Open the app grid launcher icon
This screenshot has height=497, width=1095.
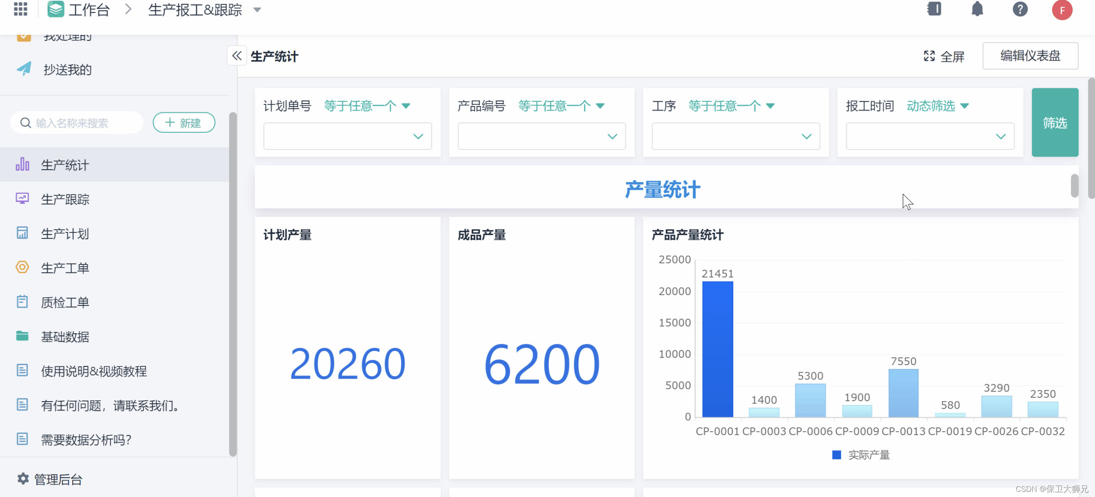[x=20, y=9]
